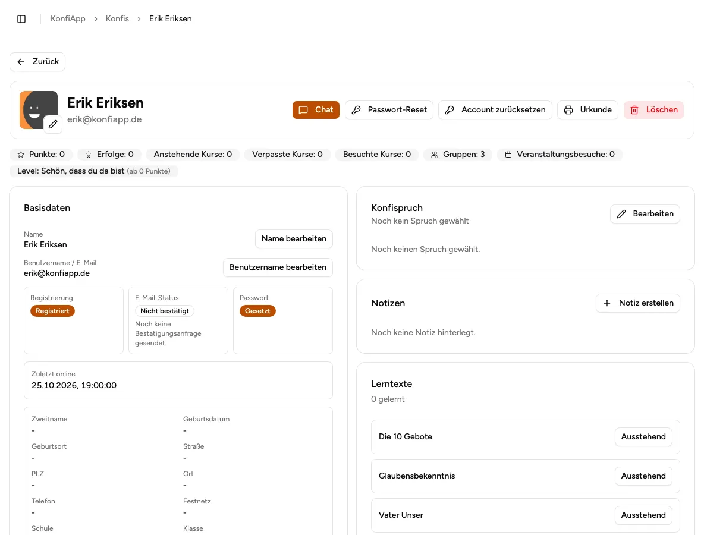The height and width of the screenshot is (535, 704).
Task: Click Ausstehend for Die 10 Gebote
Action: (x=643, y=437)
